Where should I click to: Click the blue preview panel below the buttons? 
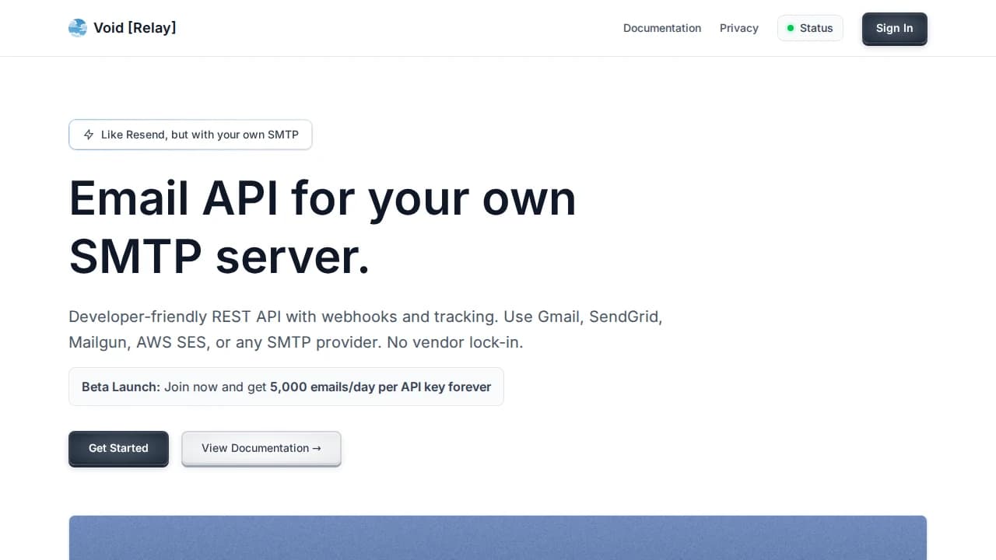[498, 537]
